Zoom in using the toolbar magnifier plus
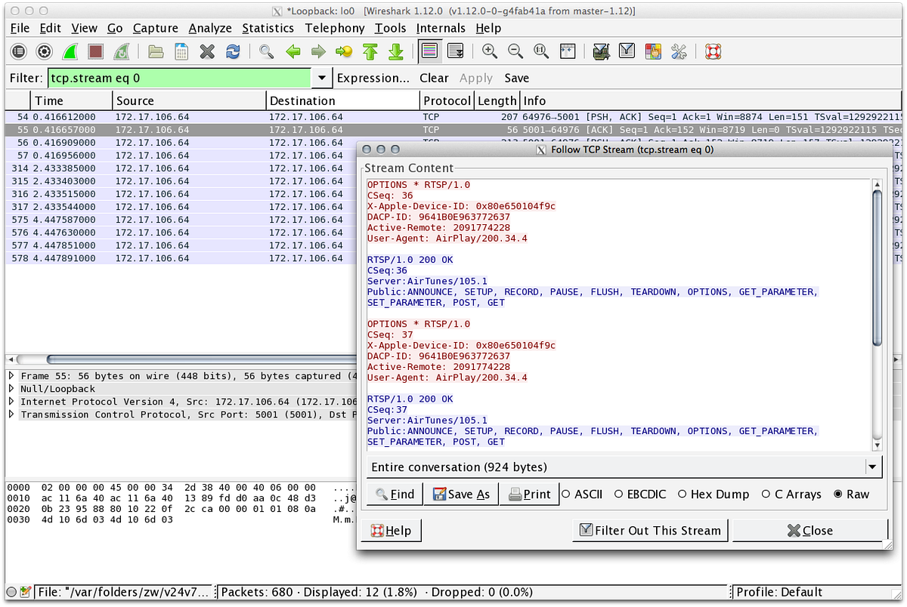The height and width of the screenshot is (607, 907). (490, 51)
